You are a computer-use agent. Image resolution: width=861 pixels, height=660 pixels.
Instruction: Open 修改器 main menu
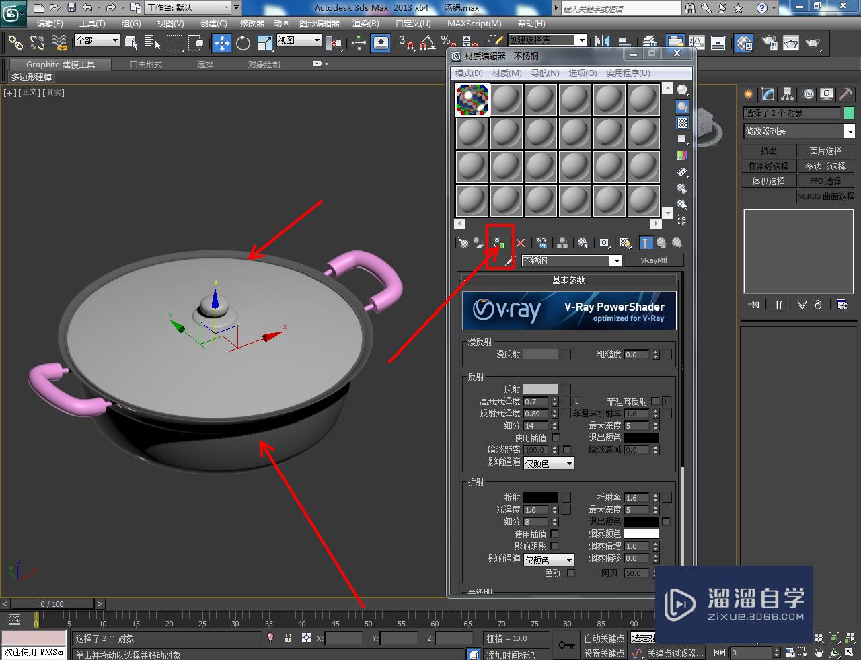pyautogui.click(x=252, y=23)
